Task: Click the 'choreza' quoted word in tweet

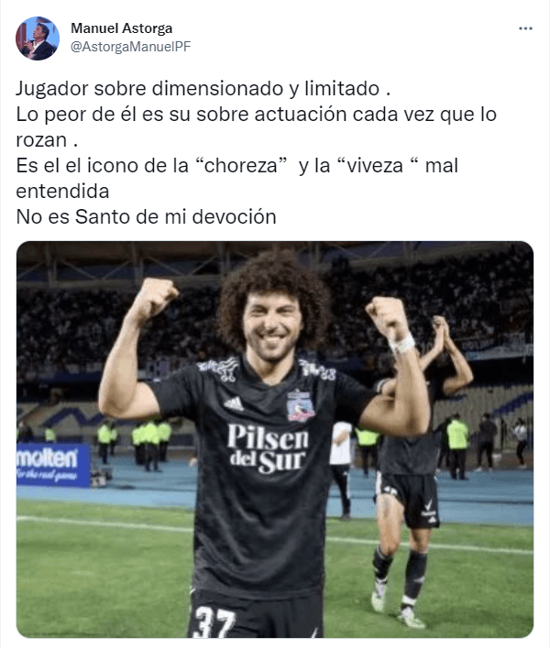Action: (241, 166)
